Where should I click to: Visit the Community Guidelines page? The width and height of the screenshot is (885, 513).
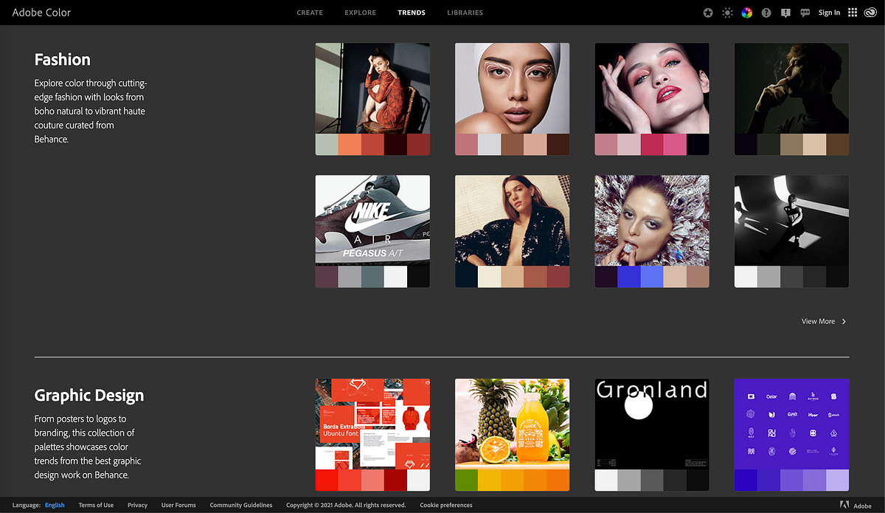tap(241, 505)
